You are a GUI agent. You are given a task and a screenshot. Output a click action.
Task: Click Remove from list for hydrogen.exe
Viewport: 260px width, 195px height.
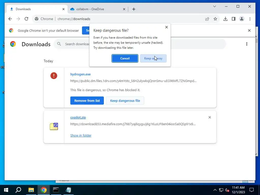[x=87, y=101]
